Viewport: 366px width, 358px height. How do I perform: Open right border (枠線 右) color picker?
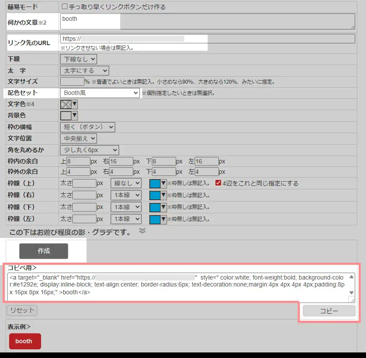click(x=157, y=195)
